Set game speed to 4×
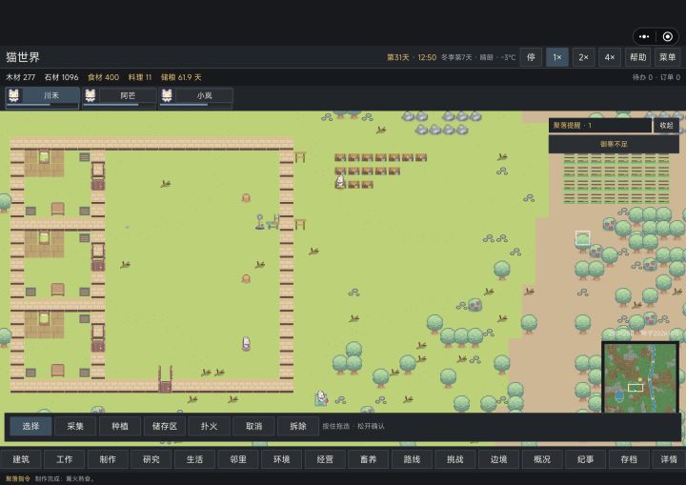This screenshot has height=485, width=686. point(610,57)
